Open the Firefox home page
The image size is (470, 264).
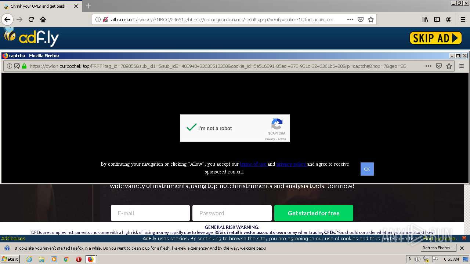[43, 19]
